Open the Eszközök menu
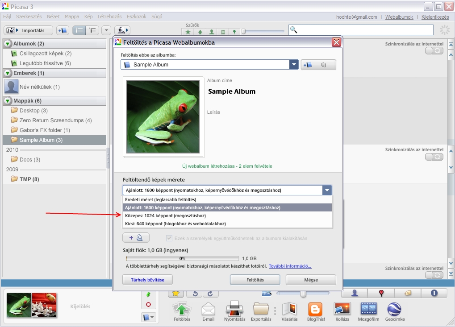Image resolution: width=455 pixels, height=327 pixels. [136, 17]
